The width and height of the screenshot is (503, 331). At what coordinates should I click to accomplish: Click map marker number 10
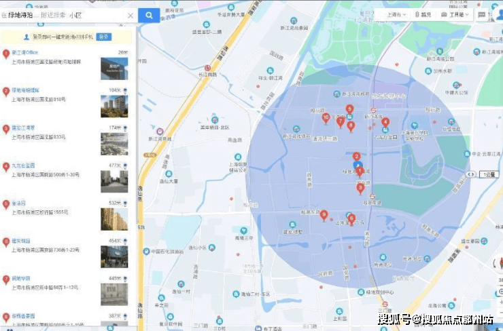coord(326,118)
